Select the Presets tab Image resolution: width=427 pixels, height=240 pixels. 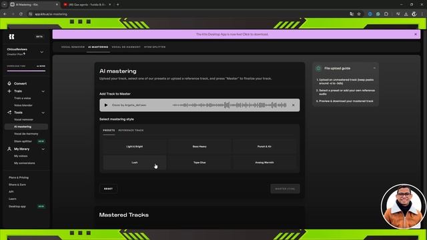click(109, 131)
